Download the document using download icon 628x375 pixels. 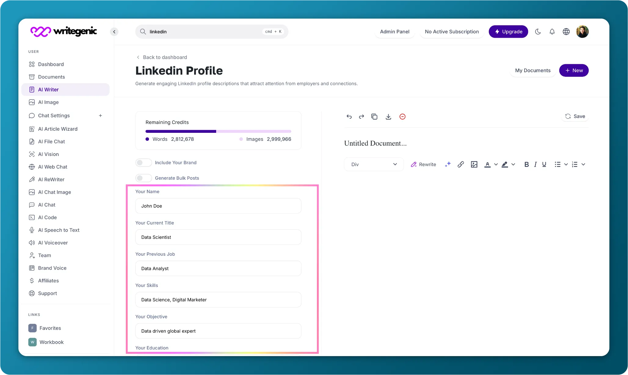coord(388,117)
